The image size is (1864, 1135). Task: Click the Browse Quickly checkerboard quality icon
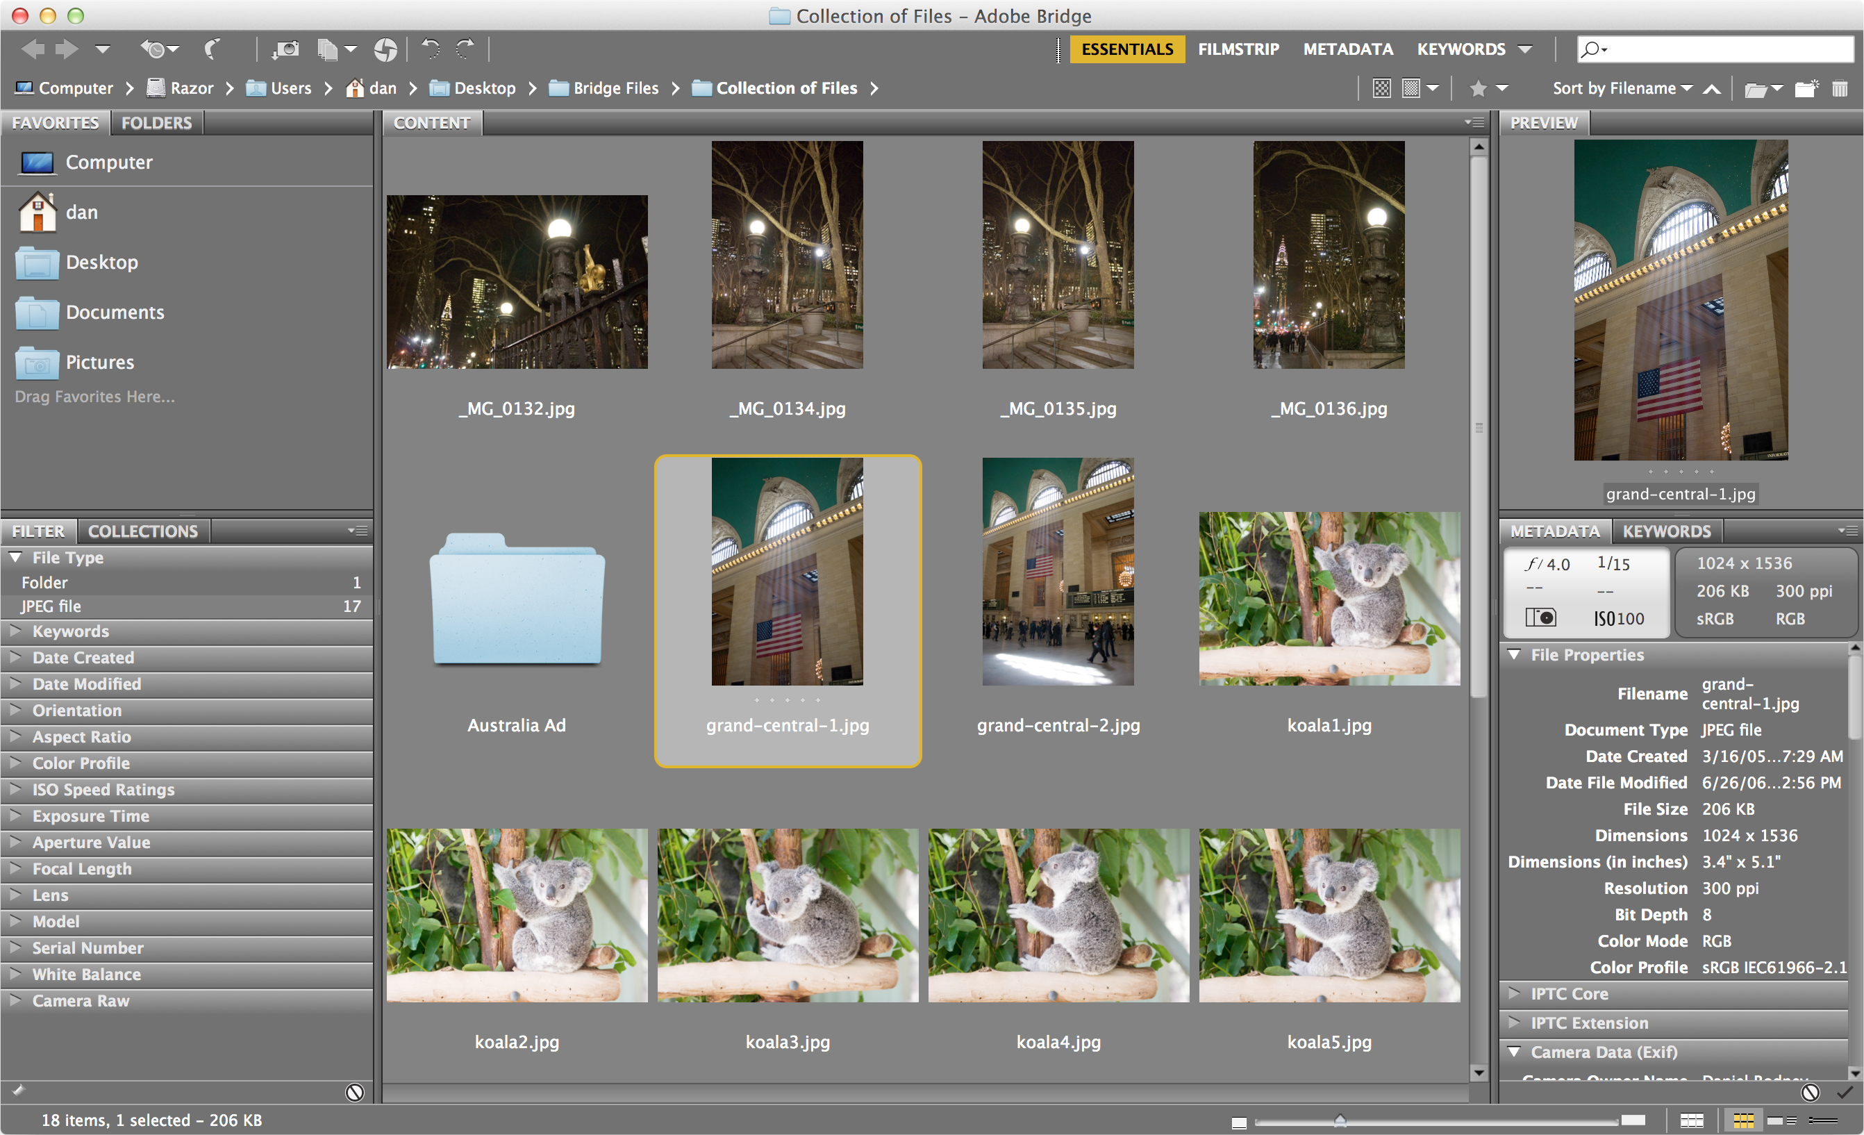1382,88
